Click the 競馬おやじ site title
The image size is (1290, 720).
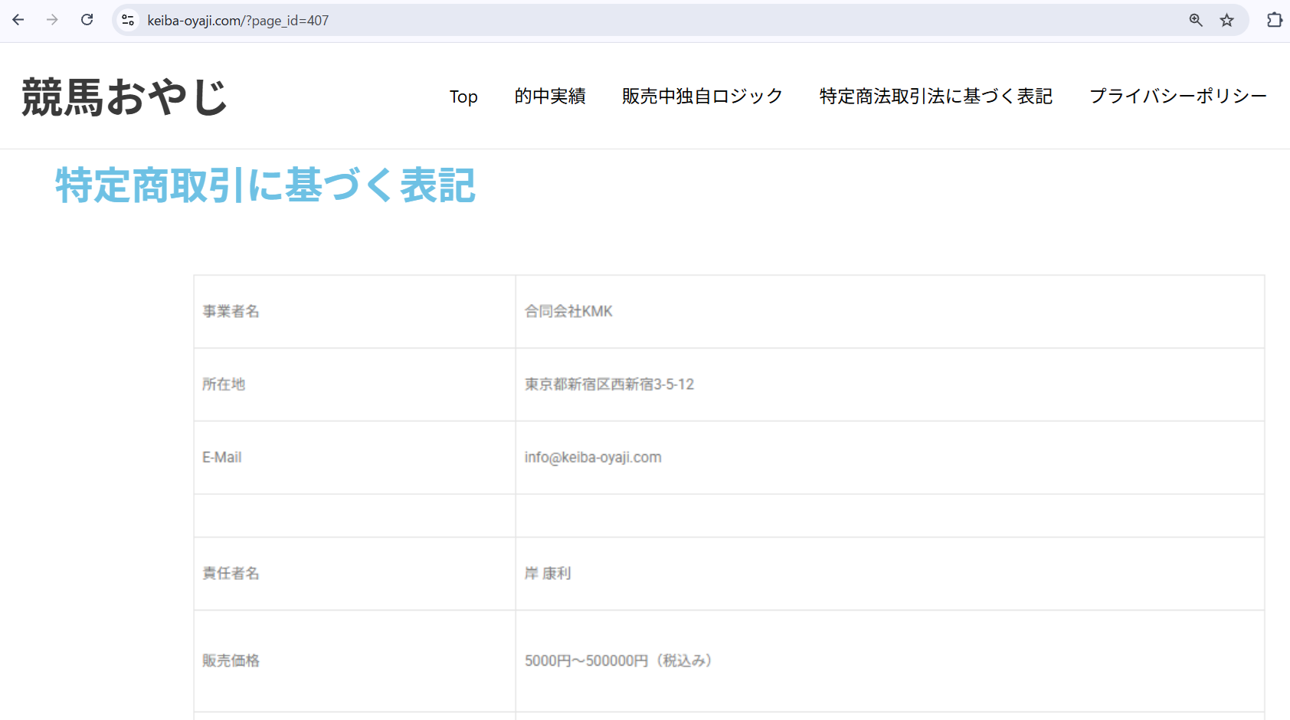(125, 97)
